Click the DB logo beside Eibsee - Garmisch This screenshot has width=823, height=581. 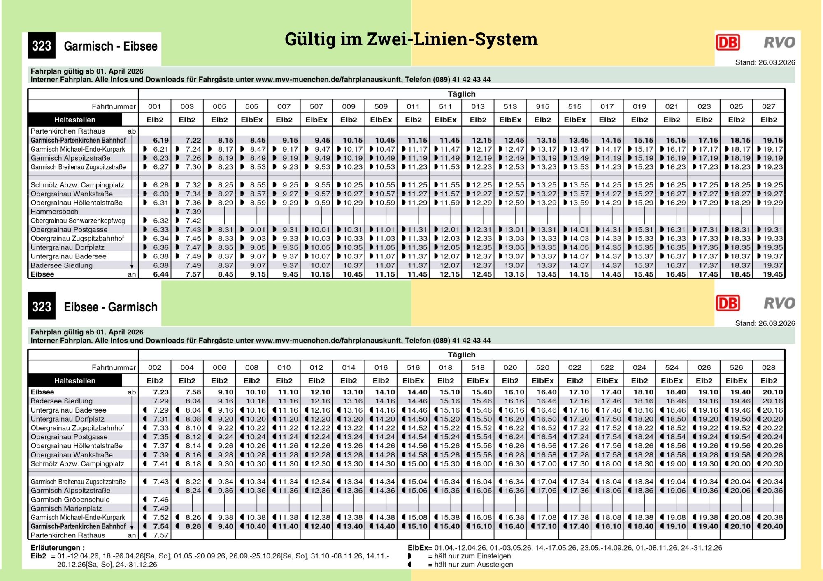728,303
